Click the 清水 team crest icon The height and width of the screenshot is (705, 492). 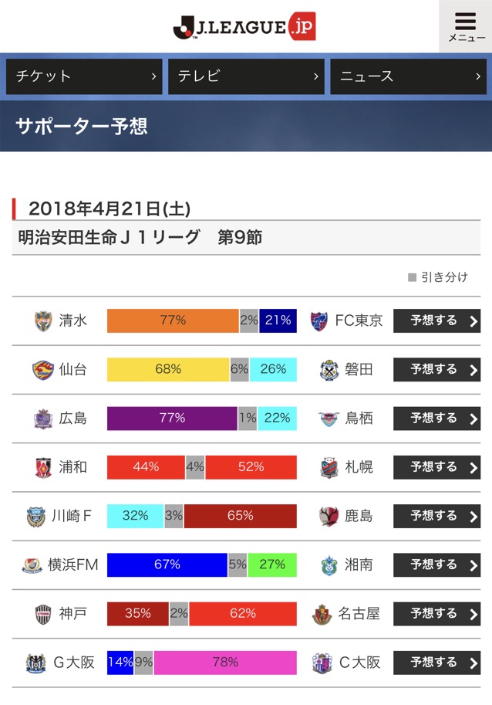point(44,320)
